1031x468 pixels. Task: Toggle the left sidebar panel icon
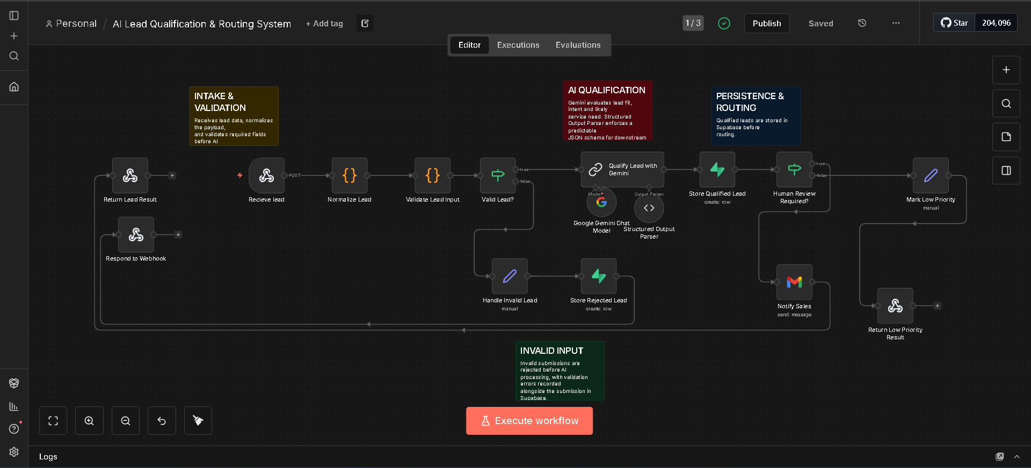pyautogui.click(x=14, y=16)
